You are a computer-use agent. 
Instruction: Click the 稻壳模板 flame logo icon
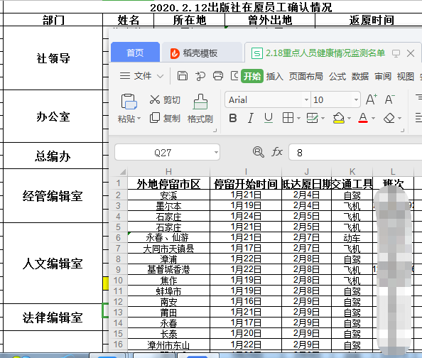pos(175,53)
